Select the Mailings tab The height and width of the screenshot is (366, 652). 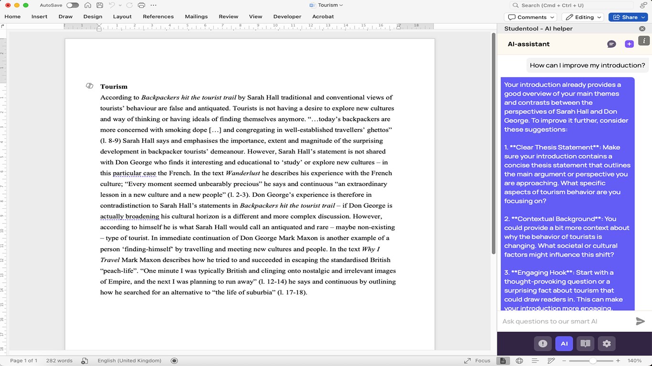point(196,17)
